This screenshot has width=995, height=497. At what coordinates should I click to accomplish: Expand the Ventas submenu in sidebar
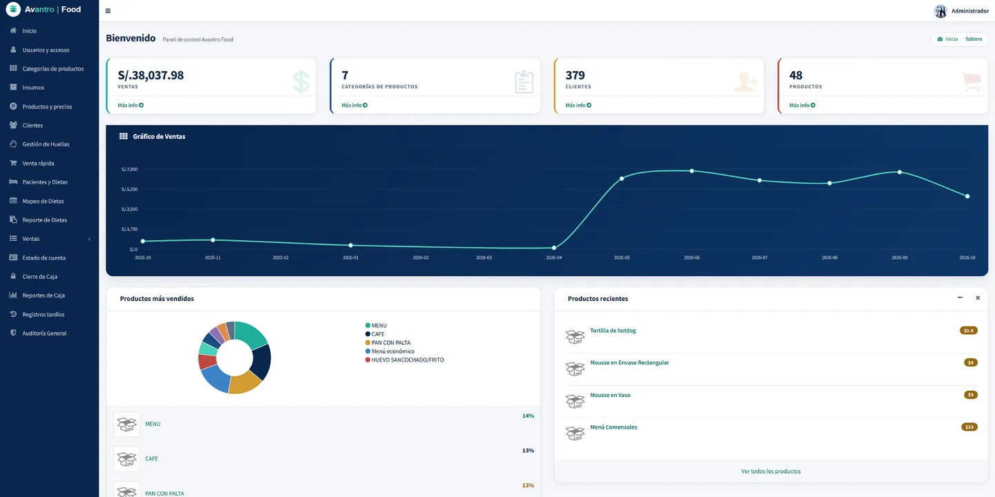click(x=49, y=239)
